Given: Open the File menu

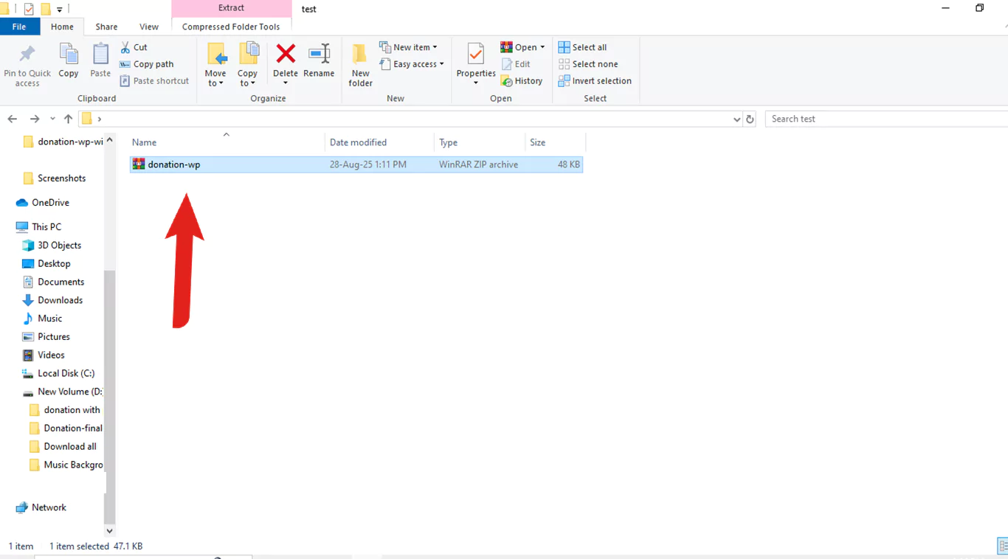Looking at the screenshot, I should [x=19, y=27].
